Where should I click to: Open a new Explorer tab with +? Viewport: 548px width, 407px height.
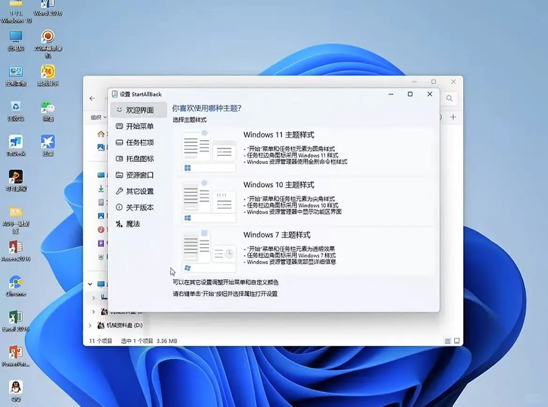[x=453, y=117]
